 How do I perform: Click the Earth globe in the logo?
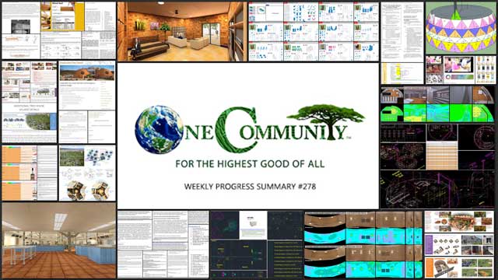(x=159, y=130)
